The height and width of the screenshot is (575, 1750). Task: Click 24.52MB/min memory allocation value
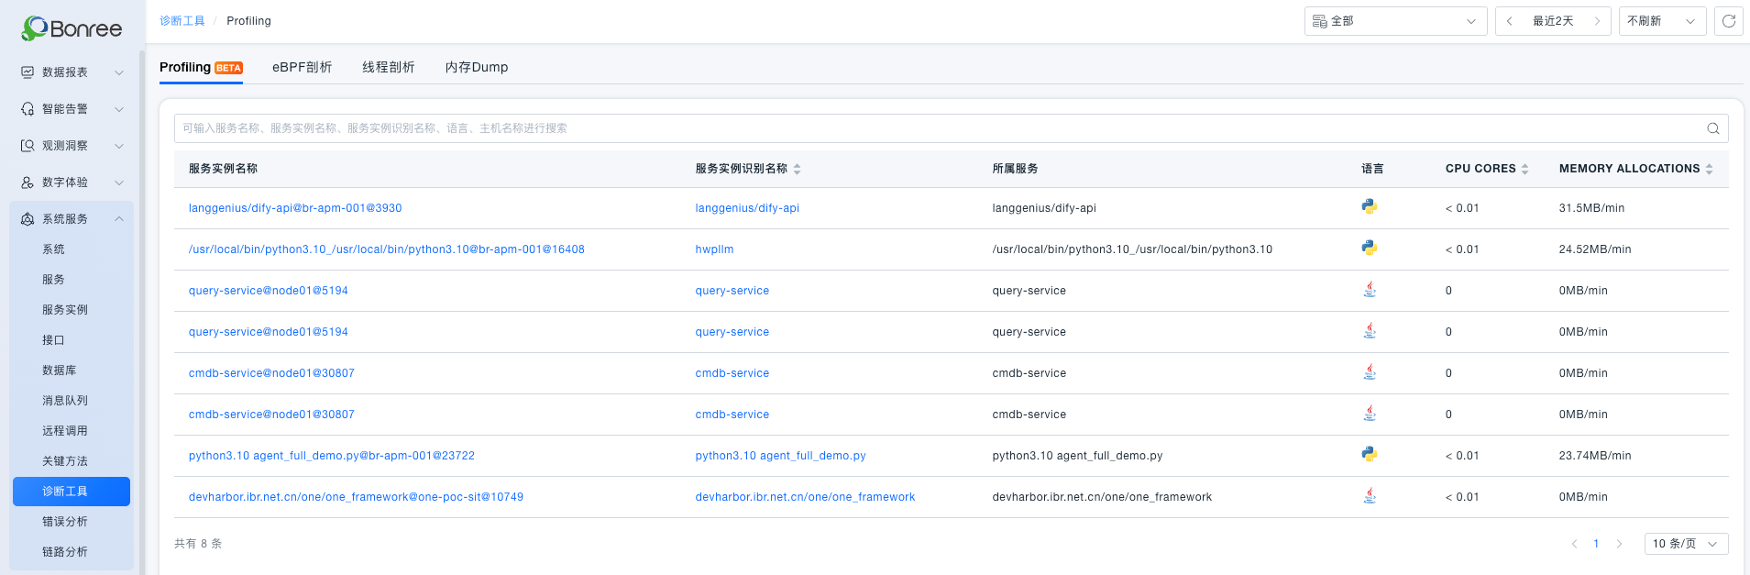(x=1595, y=249)
